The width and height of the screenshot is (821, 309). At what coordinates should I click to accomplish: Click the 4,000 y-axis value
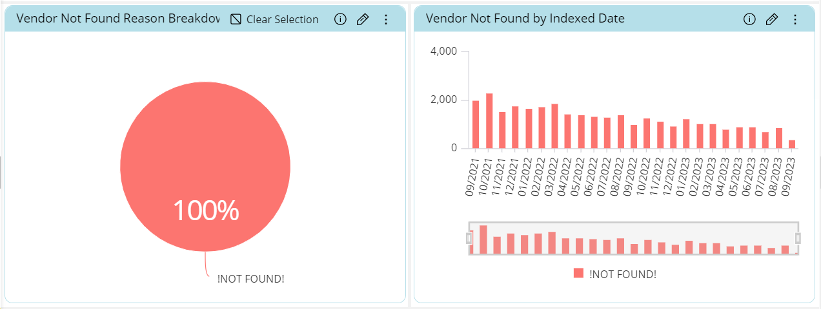pyautogui.click(x=443, y=51)
